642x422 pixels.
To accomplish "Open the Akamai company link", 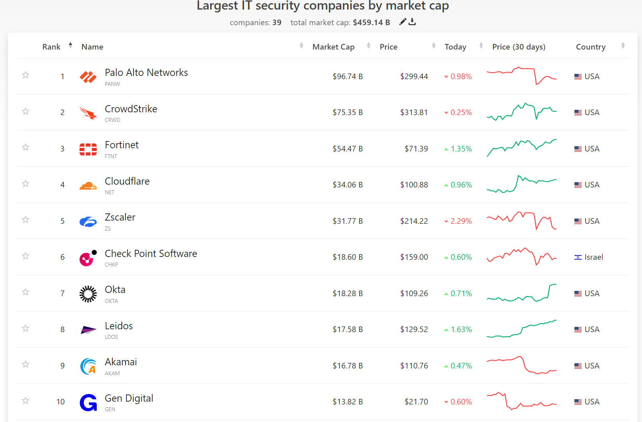I will (x=121, y=362).
